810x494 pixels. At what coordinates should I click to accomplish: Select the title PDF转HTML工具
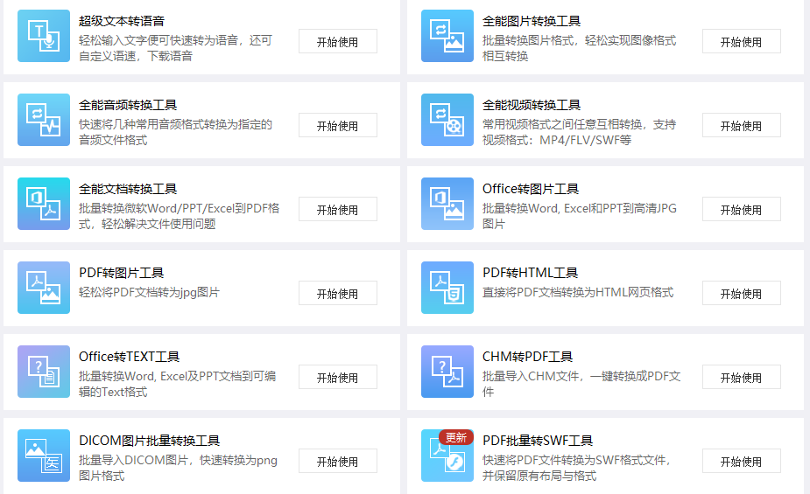point(531,273)
